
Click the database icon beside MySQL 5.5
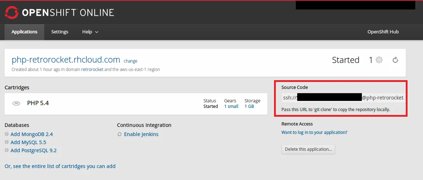tap(7, 142)
